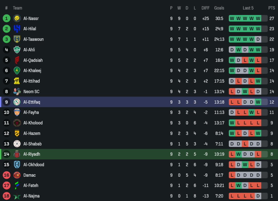Click the Al-Ittihad yellow badge
Image resolution: width=278 pixels, height=201 pixels.
click(x=17, y=81)
